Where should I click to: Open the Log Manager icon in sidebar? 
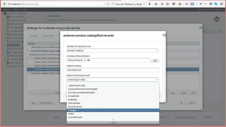[x=8, y=31]
